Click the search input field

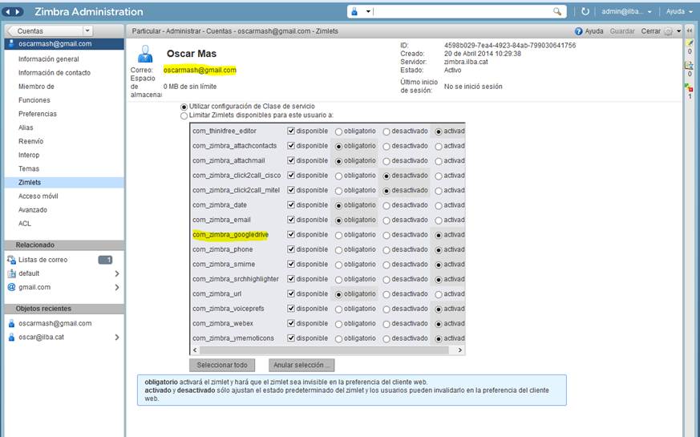point(462,11)
